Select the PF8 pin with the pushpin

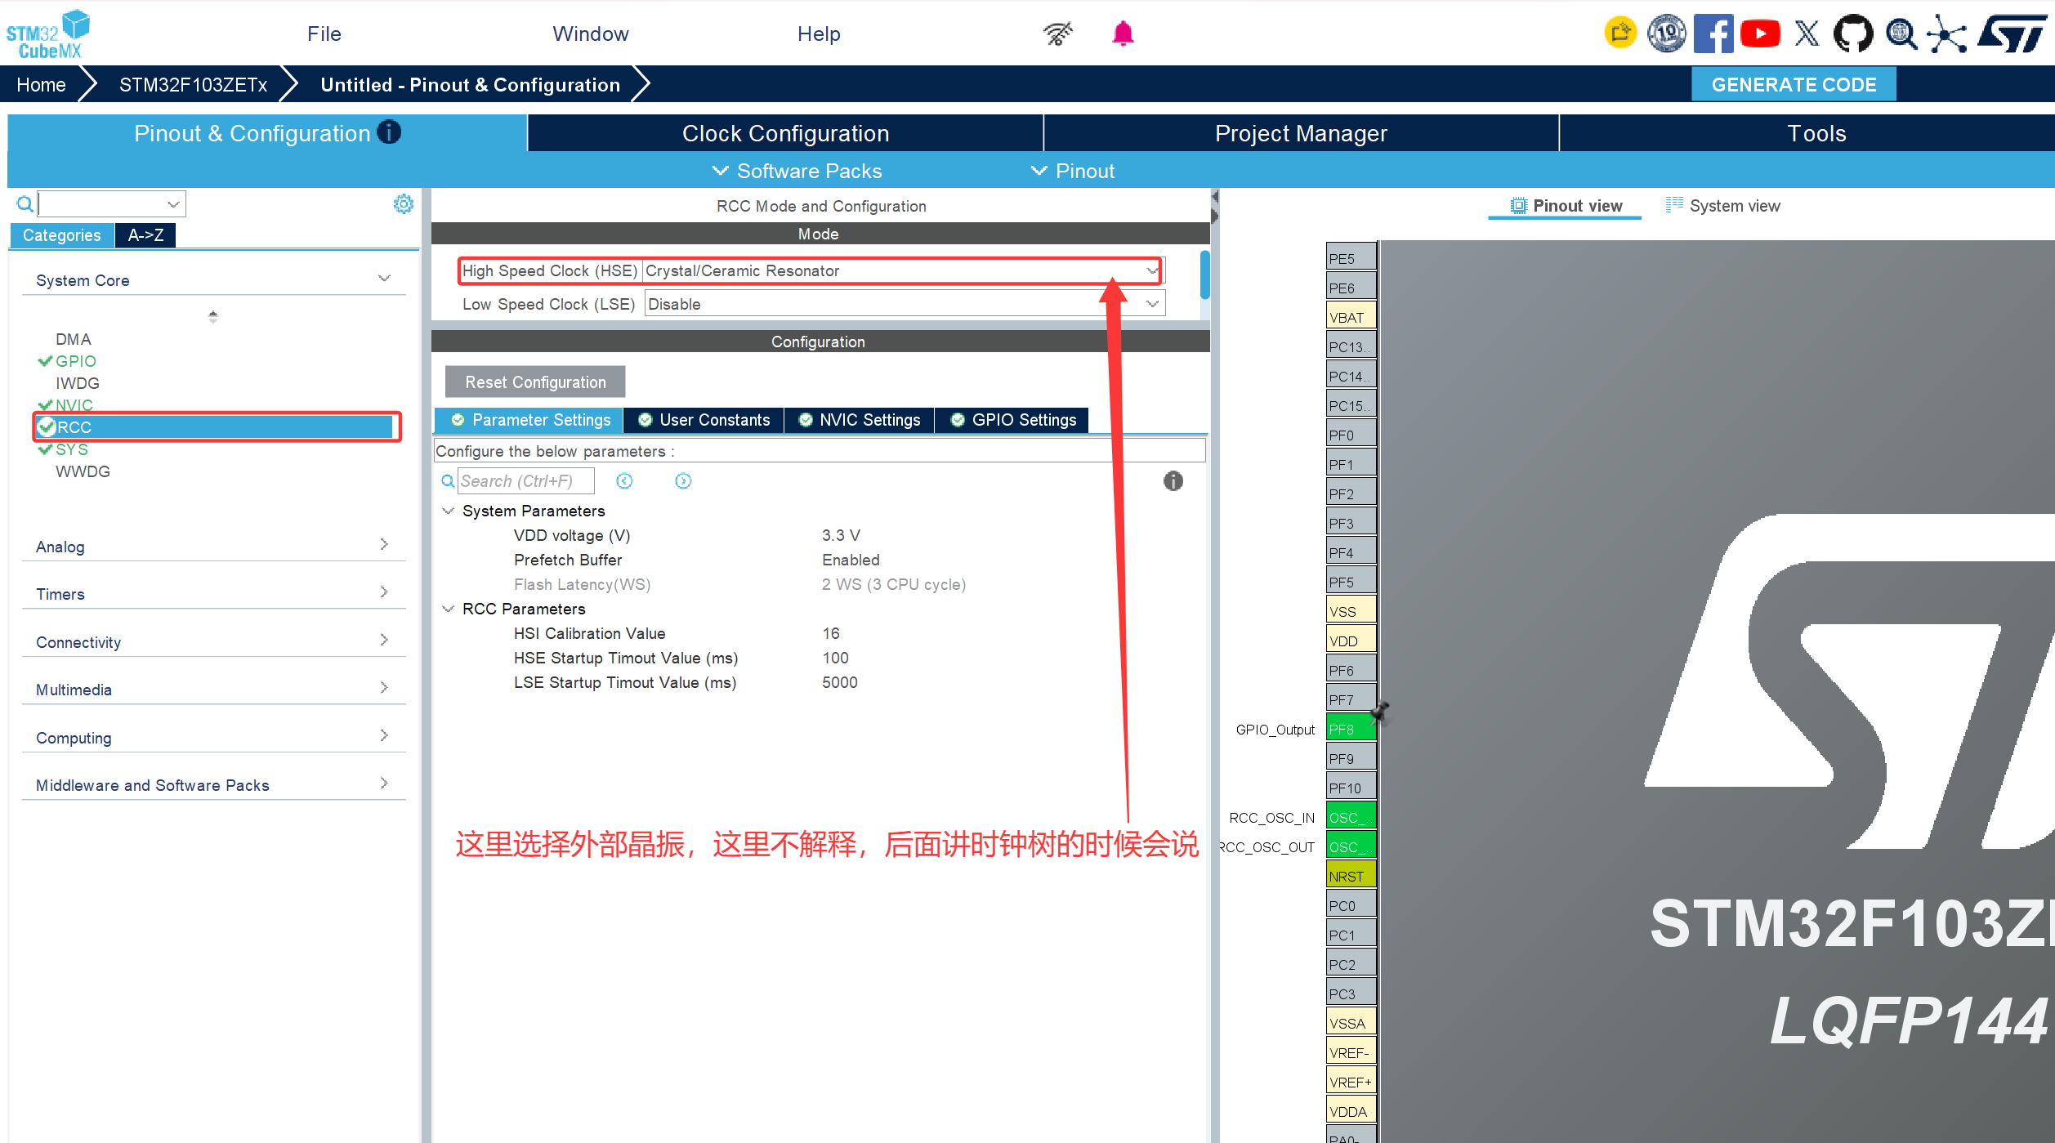(x=1351, y=729)
